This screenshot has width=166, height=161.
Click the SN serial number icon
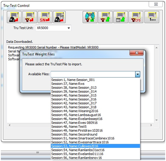pyautogui.click(x=45, y=17)
